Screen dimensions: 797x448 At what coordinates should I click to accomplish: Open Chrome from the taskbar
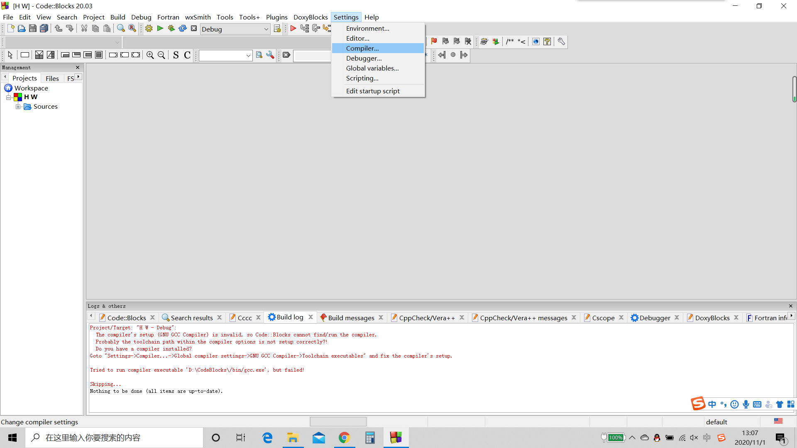344,438
